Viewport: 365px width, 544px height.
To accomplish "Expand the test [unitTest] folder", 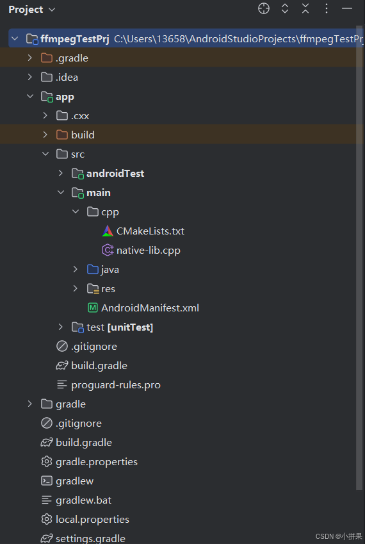I will (x=60, y=327).
